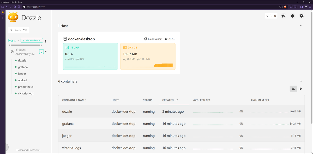Click the browser forward arrow

[11, 7]
